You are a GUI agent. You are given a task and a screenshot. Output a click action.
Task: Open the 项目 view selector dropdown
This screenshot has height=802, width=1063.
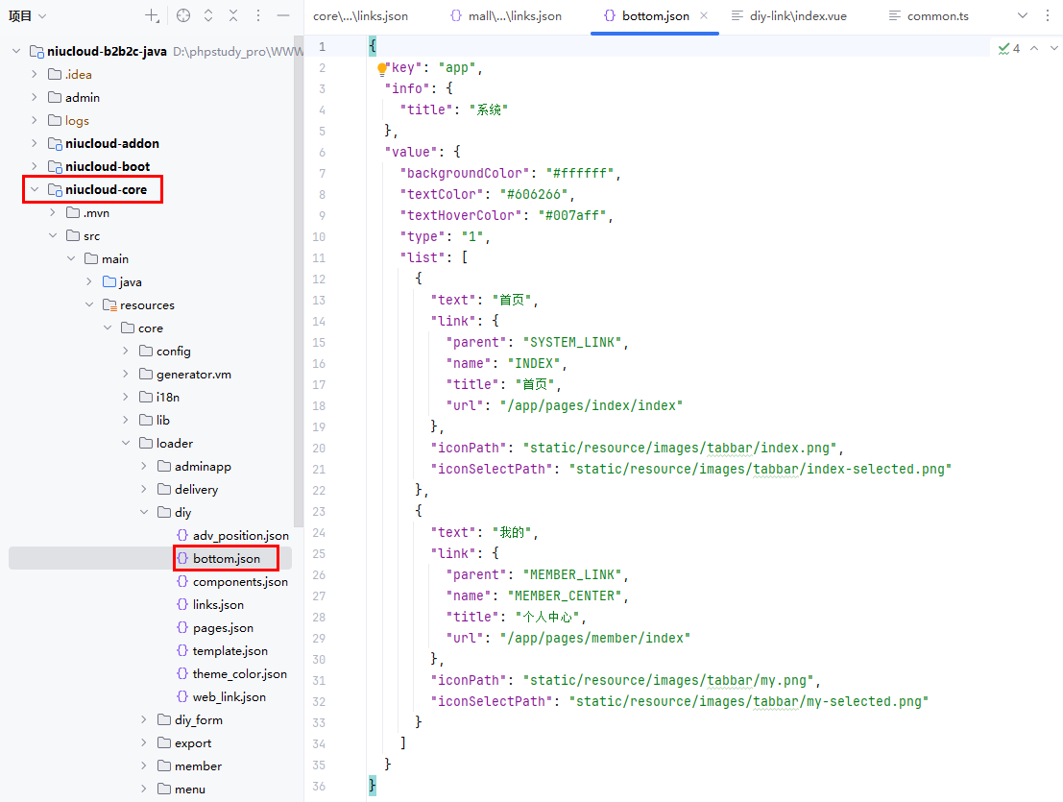pyautogui.click(x=27, y=15)
